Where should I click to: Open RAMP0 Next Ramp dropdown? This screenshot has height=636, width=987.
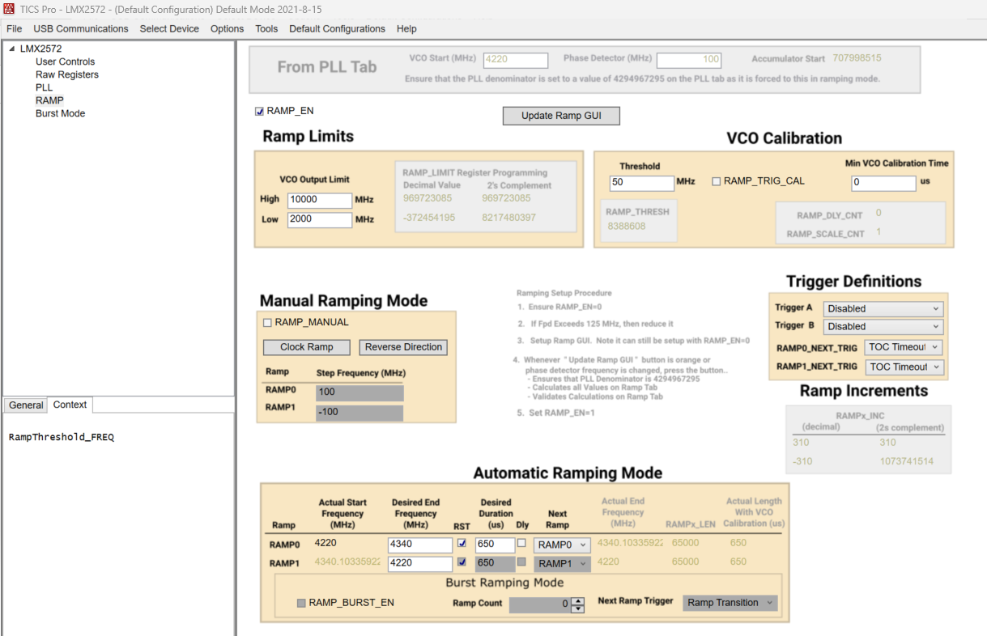(x=562, y=545)
